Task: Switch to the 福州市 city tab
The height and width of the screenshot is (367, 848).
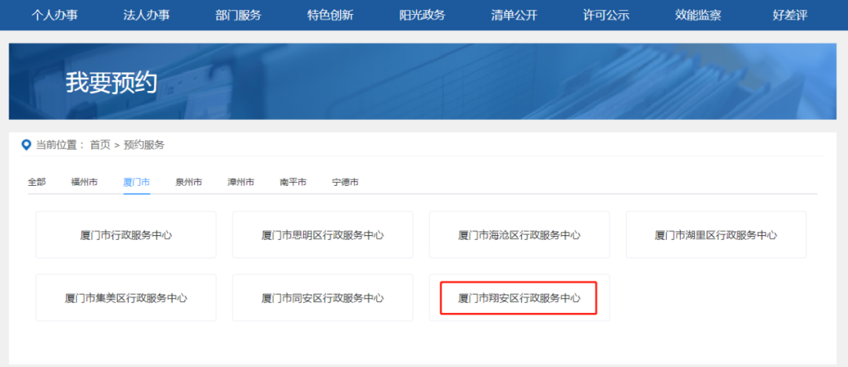Action: point(84,182)
